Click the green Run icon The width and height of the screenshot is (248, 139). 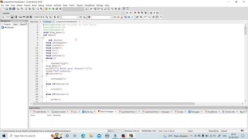(x=50, y=9)
